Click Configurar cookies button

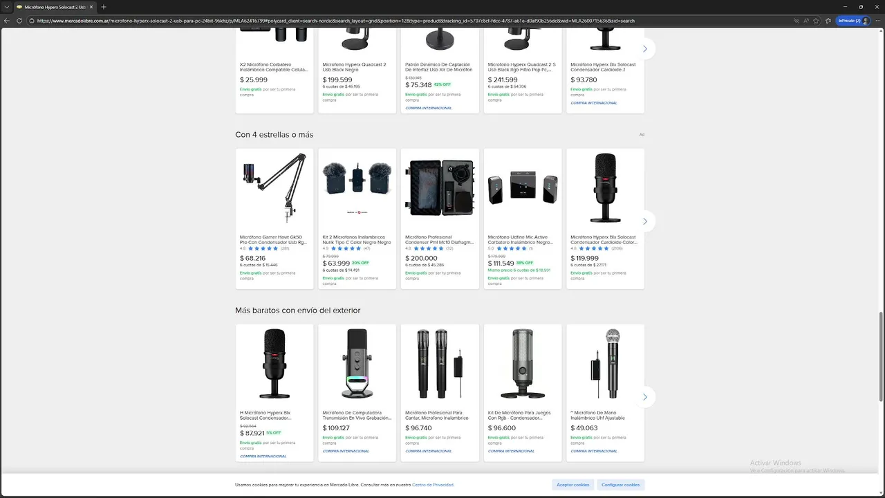pyautogui.click(x=621, y=485)
